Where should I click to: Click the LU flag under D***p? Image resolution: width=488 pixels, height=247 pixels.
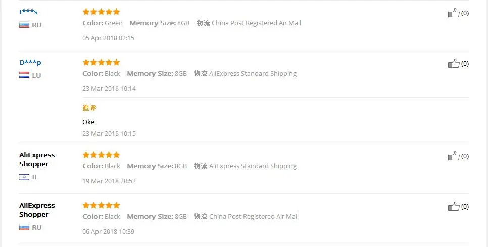[24, 75]
